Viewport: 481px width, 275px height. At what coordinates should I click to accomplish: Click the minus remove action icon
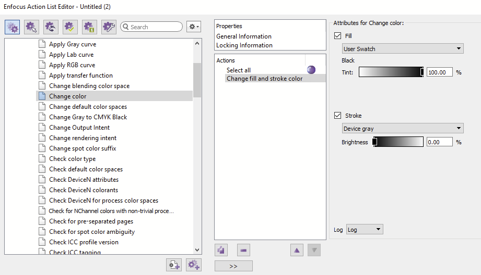[243, 250]
